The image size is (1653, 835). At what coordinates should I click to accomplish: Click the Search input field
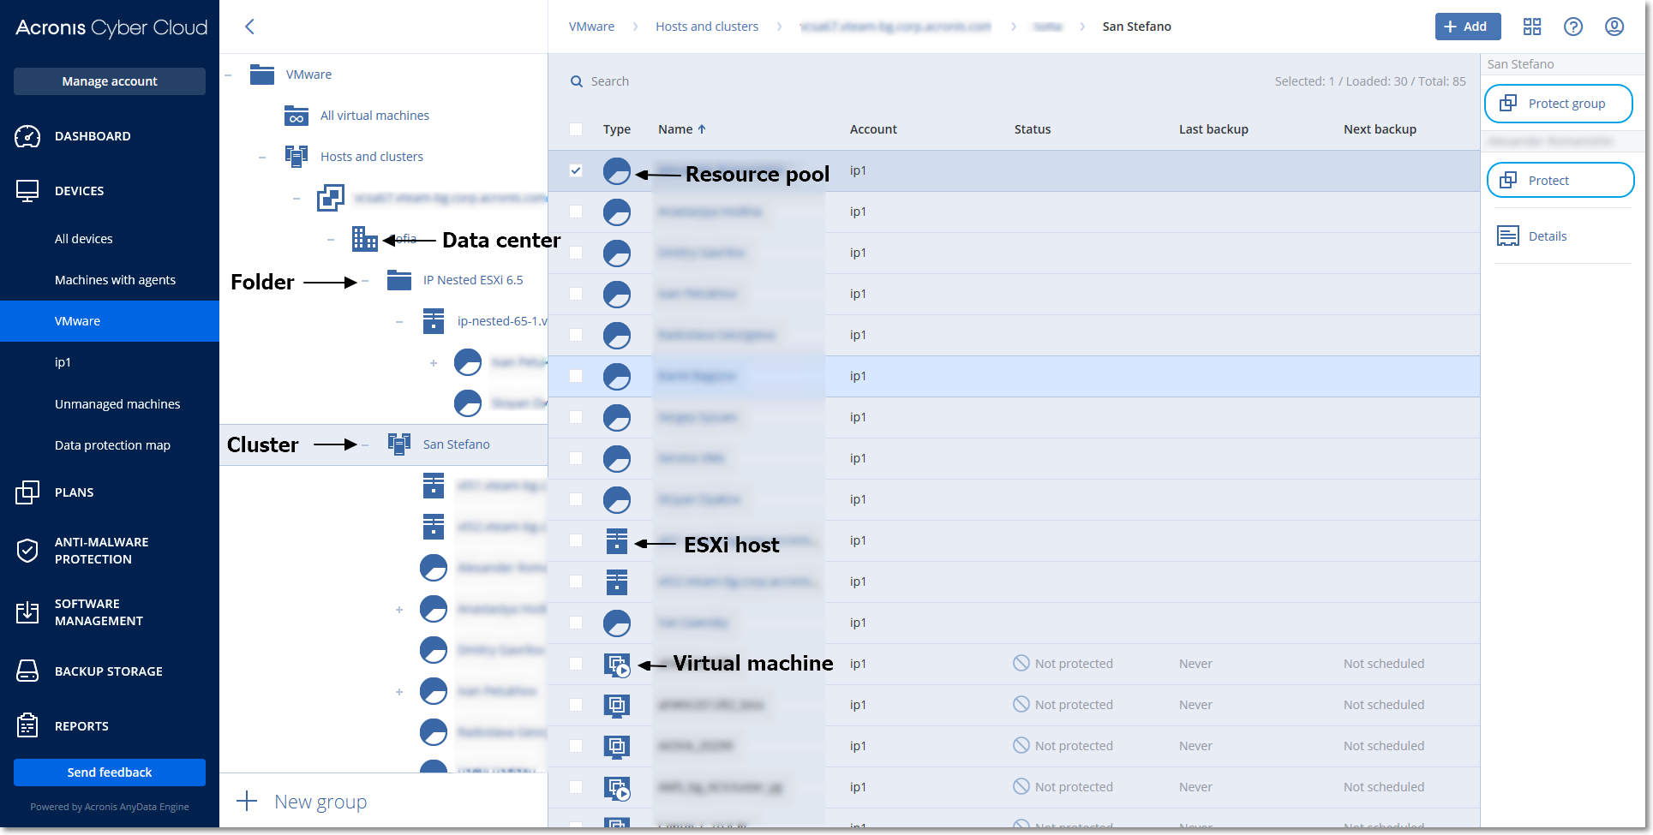coord(771,81)
